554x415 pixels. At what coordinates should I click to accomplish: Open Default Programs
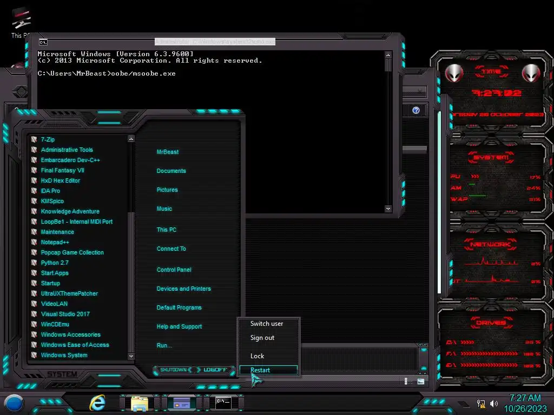(179, 307)
